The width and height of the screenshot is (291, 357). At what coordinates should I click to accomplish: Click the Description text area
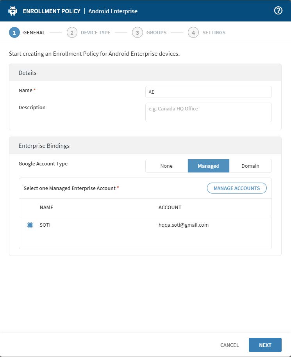208,112
